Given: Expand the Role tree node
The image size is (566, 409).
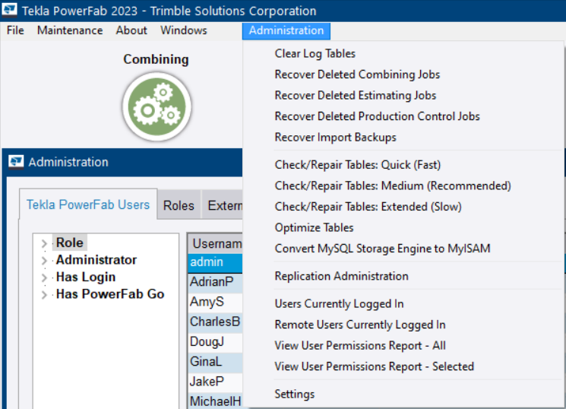Looking at the screenshot, I should click(x=45, y=243).
